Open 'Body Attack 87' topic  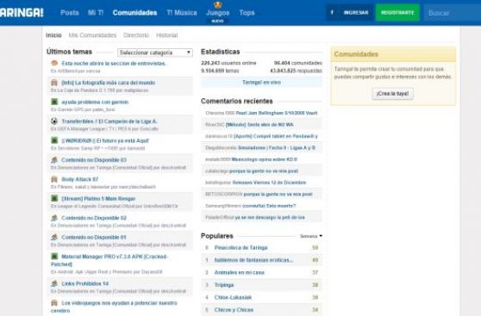coord(80,179)
